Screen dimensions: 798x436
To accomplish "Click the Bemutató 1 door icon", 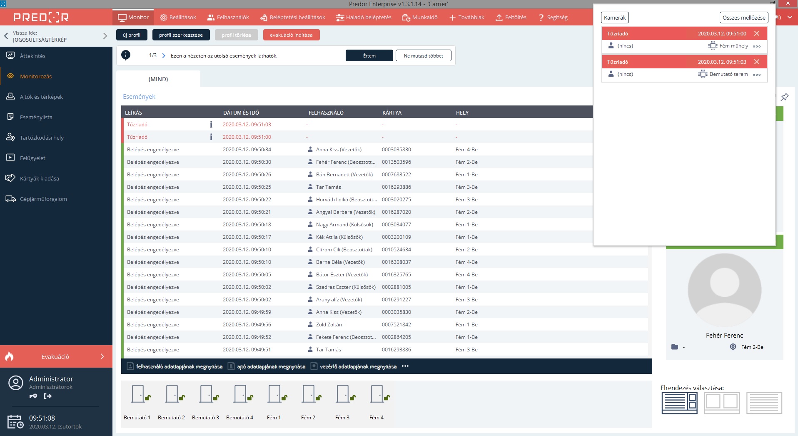I will 138,394.
